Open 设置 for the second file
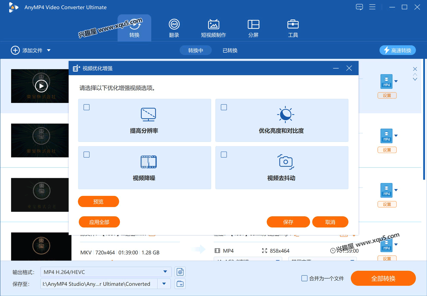Screen dimensions: 427x296 (x=387, y=150)
